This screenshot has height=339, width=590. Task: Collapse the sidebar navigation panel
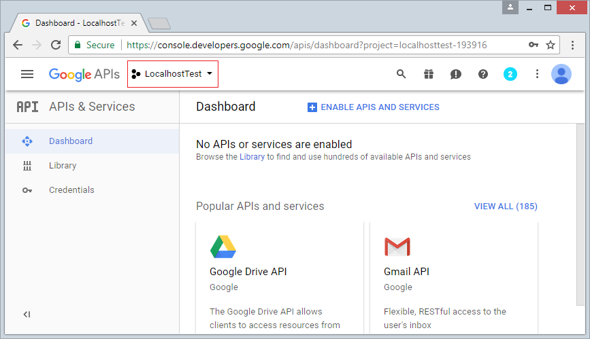(27, 314)
